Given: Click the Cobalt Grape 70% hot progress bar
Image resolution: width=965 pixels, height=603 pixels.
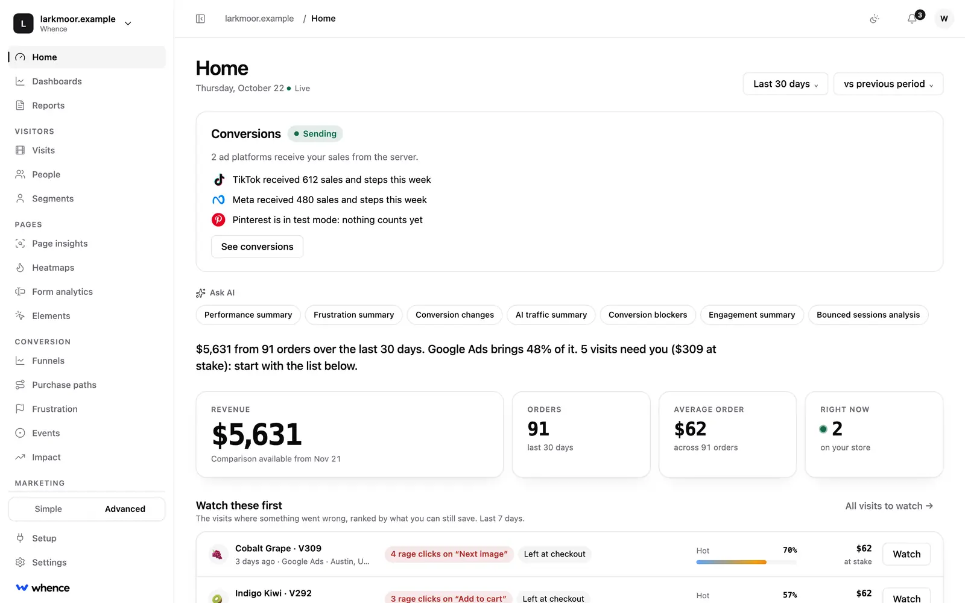Looking at the screenshot, I should (x=746, y=562).
